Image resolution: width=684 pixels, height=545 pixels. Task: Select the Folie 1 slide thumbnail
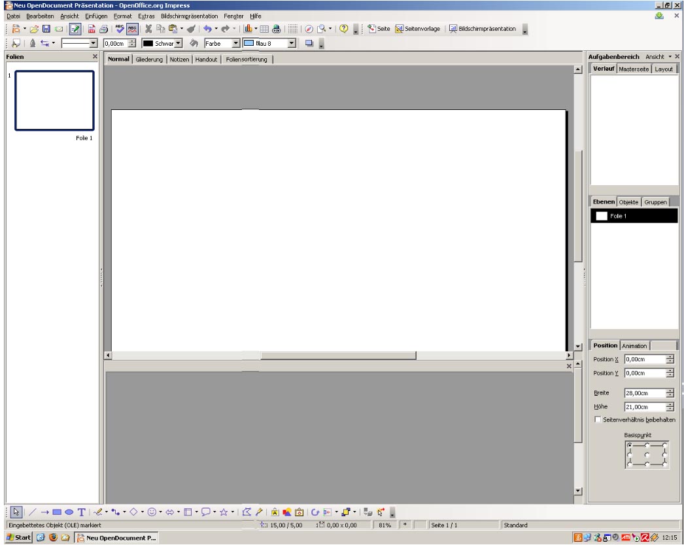[54, 101]
